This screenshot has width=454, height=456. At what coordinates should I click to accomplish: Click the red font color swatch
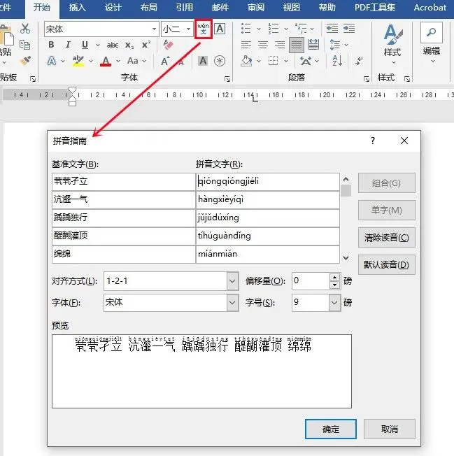pyautogui.click(x=105, y=62)
